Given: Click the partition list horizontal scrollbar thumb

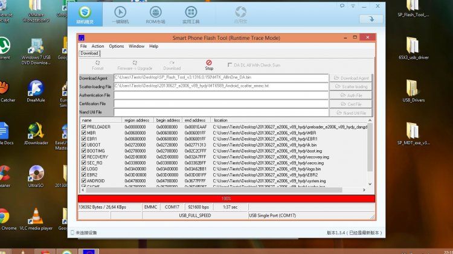Looking at the screenshot, I should (x=213, y=190).
